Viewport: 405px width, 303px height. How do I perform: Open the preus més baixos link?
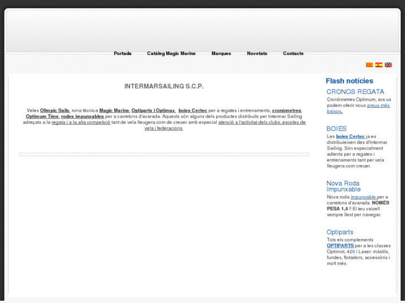pos(378,105)
